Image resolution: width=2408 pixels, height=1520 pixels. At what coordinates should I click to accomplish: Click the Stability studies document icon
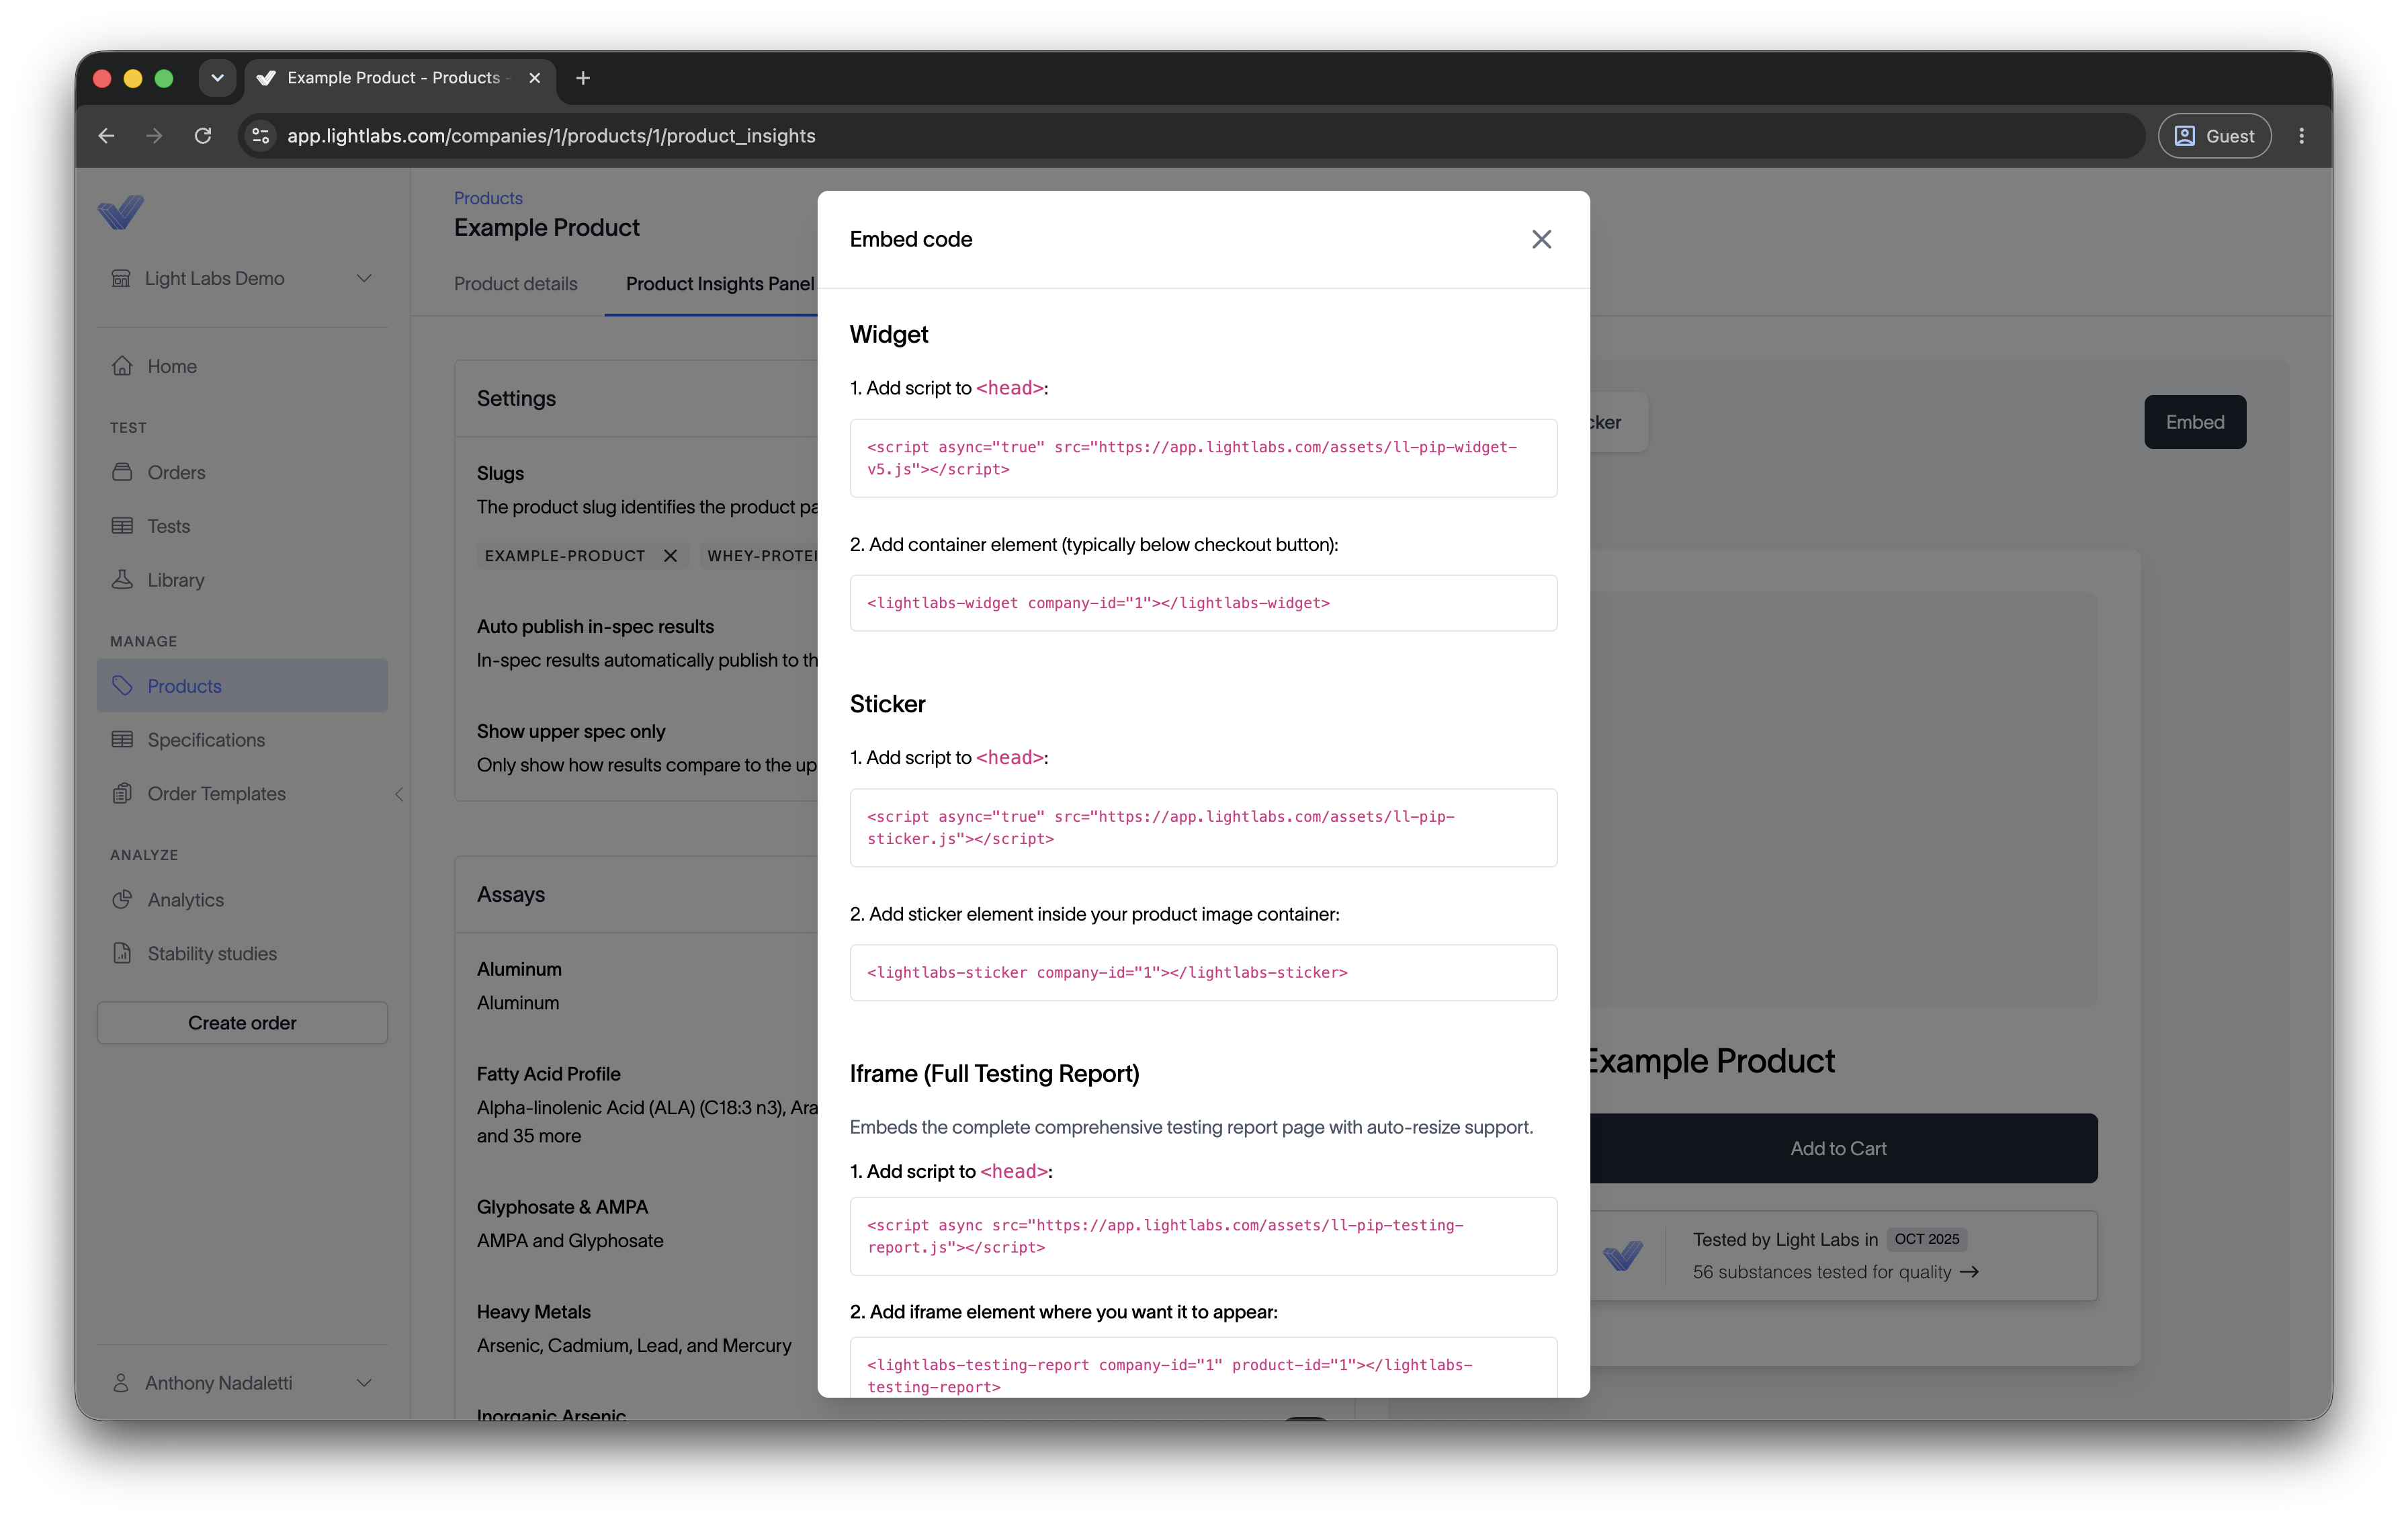point(122,954)
